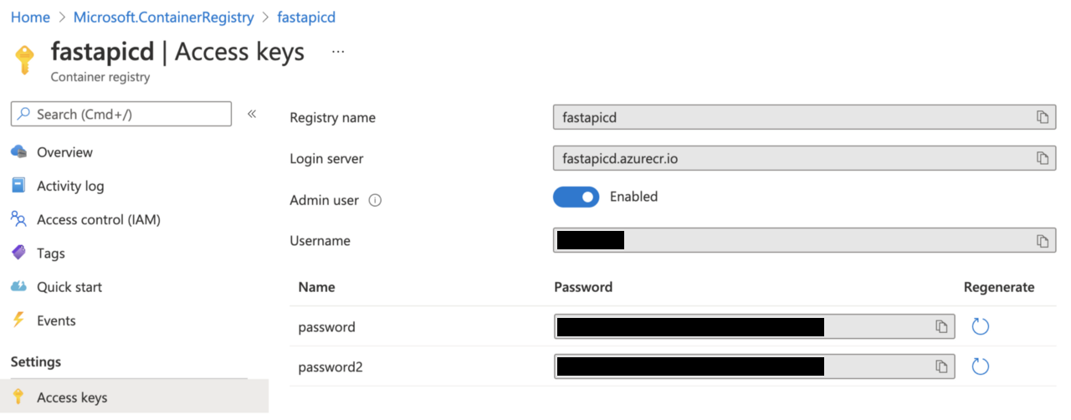
Task: View Events in sidebar
Action: click(x=56, y=320)
